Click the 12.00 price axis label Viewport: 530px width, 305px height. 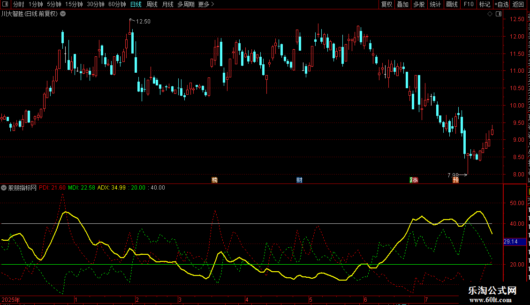click(517, 37)
